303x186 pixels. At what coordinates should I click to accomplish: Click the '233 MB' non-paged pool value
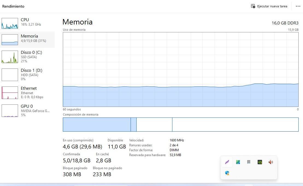coord(102,174)
